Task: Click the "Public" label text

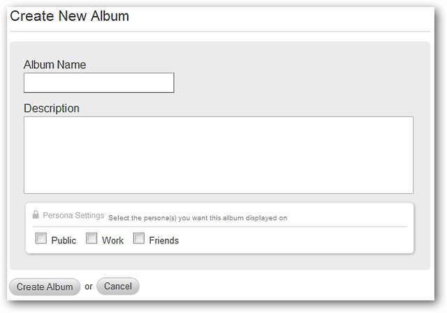Action: (x=64, y=241)
